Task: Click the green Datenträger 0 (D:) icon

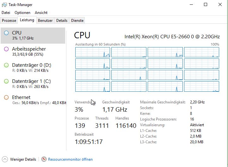Action: (6, 65)
